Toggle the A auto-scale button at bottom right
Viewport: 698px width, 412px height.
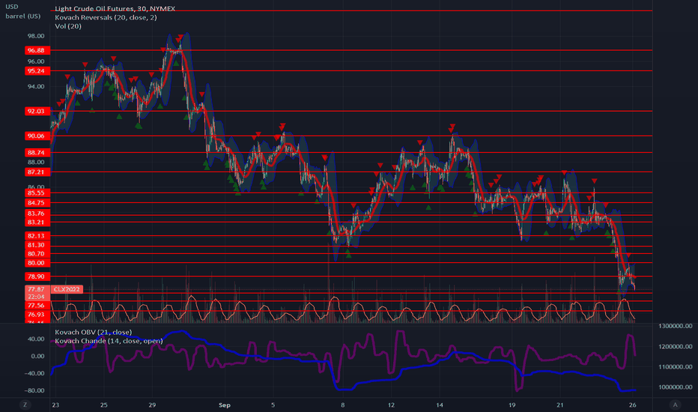point(676,405)
